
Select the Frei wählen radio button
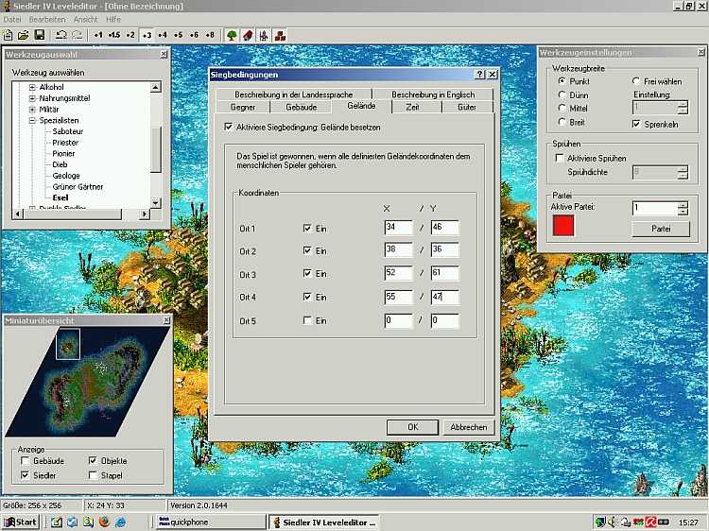(636, 81)
